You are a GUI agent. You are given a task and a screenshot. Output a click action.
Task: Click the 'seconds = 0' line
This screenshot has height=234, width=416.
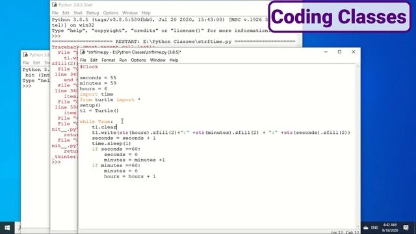[x=121, y=155]
